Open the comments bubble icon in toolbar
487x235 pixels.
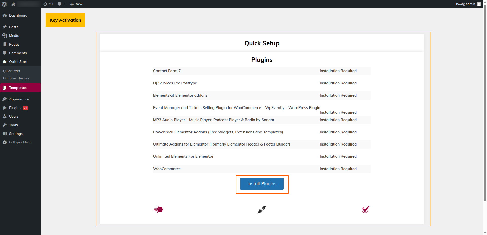tap(61, 4)
